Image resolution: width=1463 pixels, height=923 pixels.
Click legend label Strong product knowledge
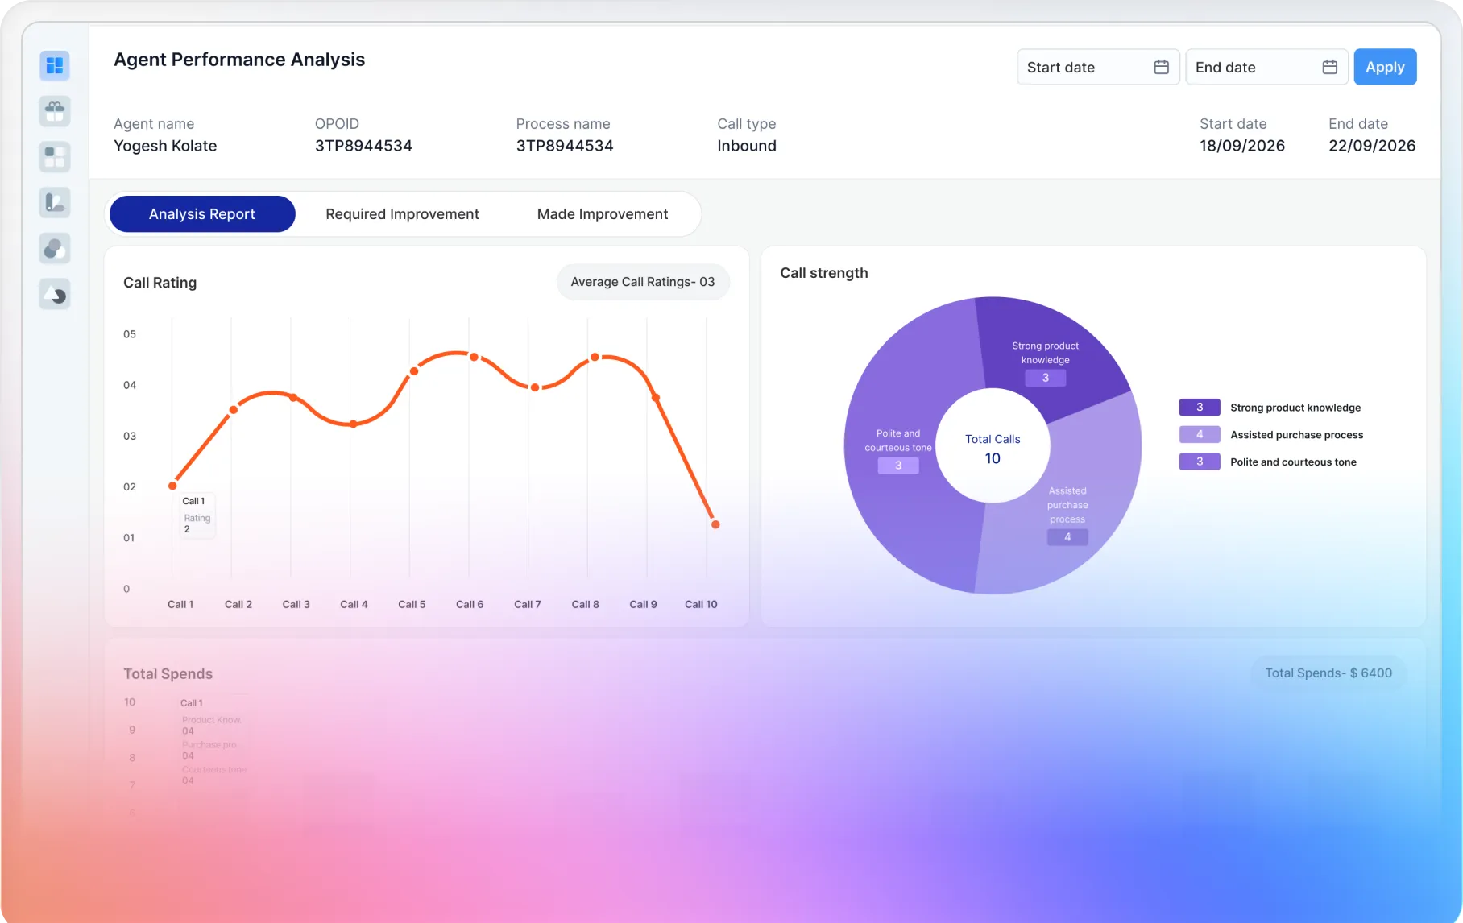coord(1295,408)
